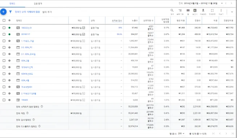Check the box for GDN액션유도 campaign
237x138 pixels.
pyautogui.click(x=4, y=74)
